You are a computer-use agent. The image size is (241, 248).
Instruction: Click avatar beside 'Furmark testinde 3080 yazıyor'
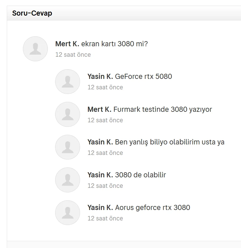[68, 114]
